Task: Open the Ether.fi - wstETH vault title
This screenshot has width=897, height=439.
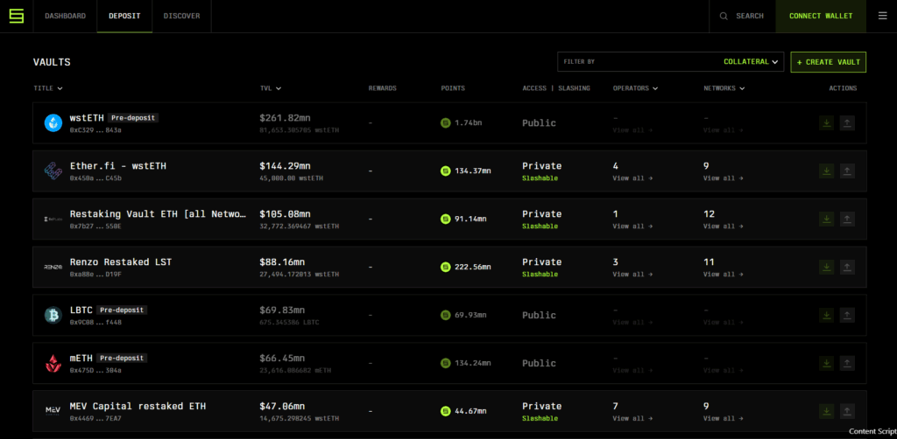Action: pyautogui.click(x=118, y=166)
